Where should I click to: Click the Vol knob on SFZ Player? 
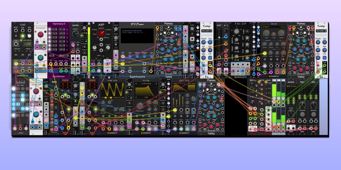click(152, 56)
